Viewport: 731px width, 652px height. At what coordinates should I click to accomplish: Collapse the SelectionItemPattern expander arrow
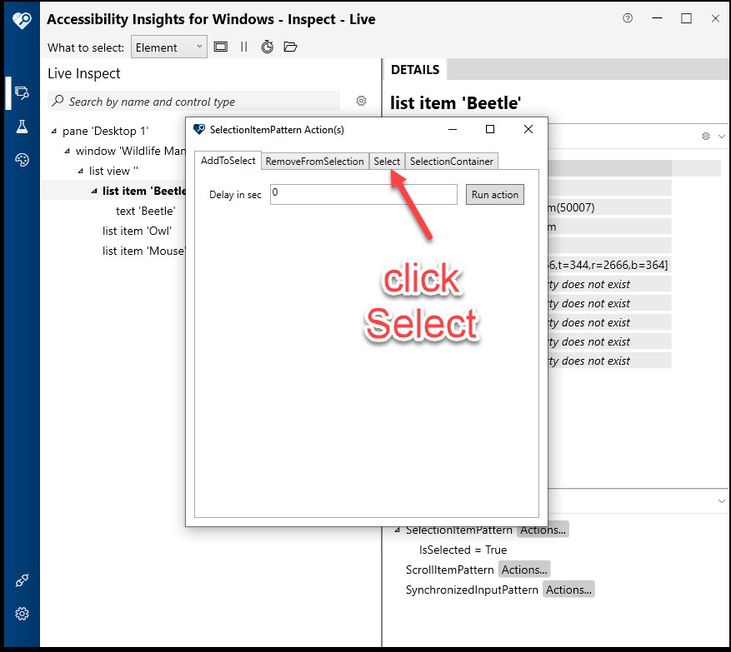(x=398, y=530)
